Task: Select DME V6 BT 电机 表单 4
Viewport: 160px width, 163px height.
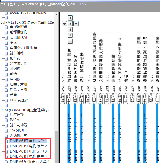Action: click(x=28, y=156)
